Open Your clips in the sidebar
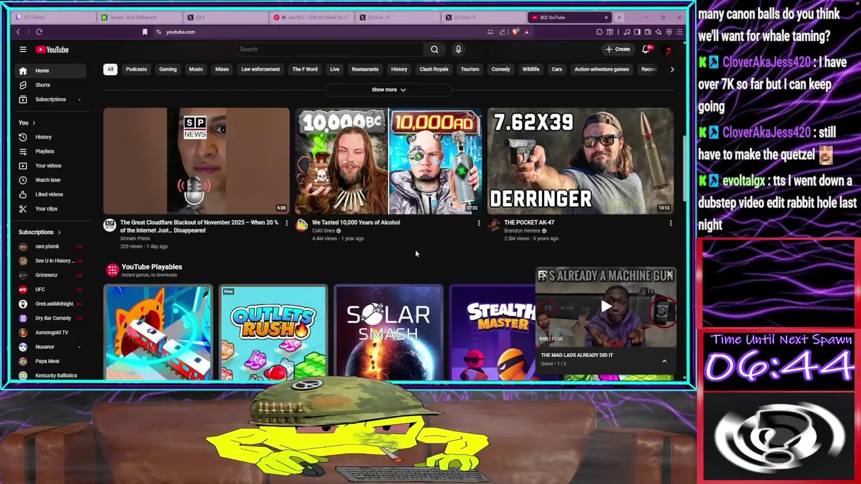 [x=52, y=208]
